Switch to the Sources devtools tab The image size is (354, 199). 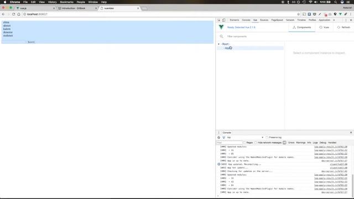click(x=264, y=20)
